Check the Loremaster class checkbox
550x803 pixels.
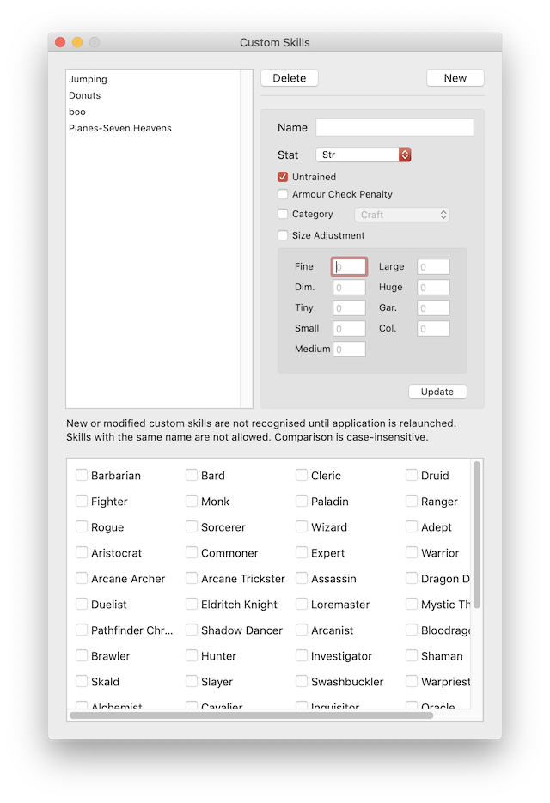(302, 603)
